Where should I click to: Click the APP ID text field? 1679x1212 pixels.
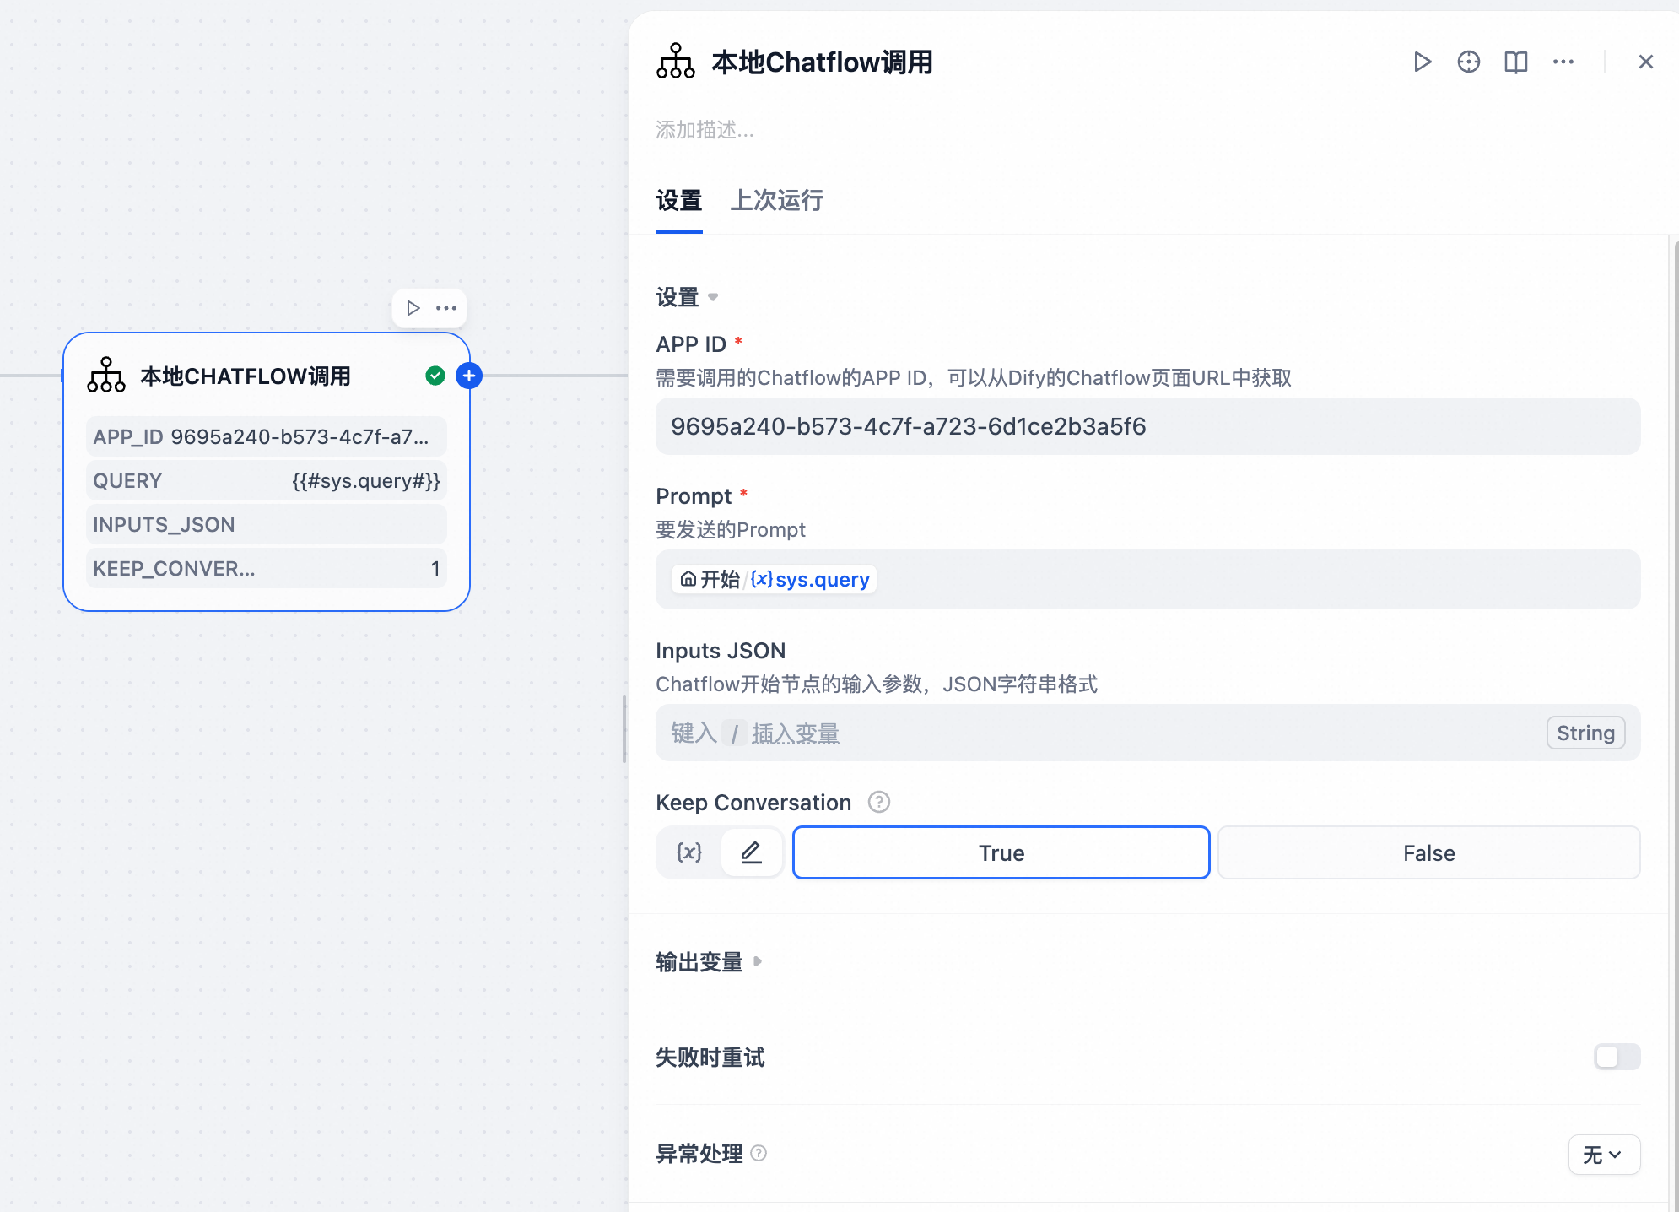point(1147,426)
